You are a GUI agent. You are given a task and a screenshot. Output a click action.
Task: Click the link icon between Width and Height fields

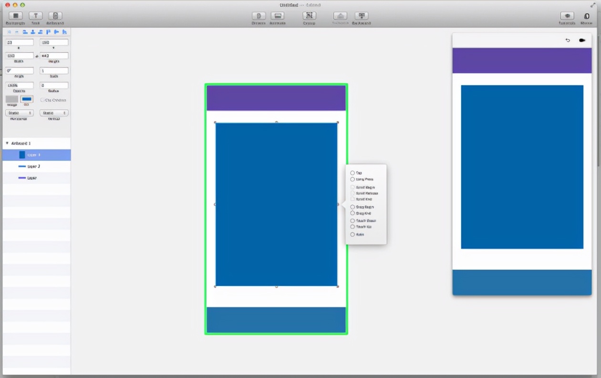[x=37, y=55]
